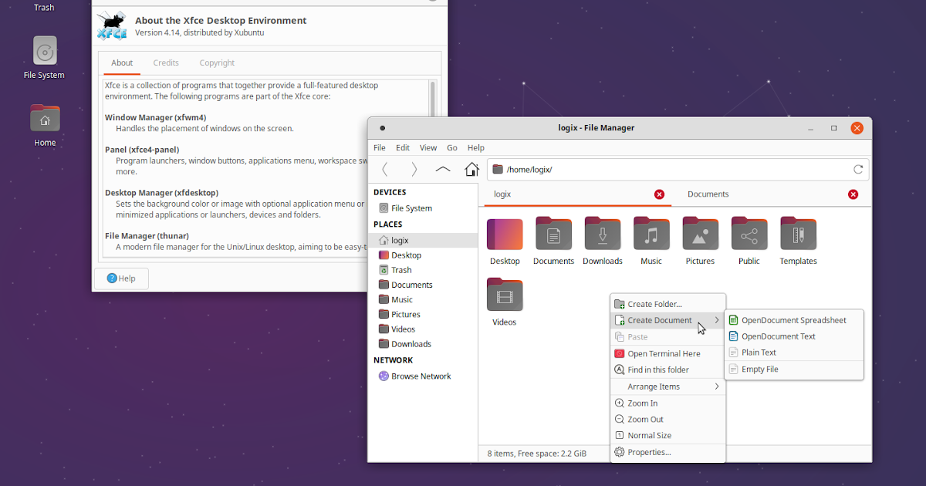This screenshot has height=486, width=926.
Task: Open the Downloads folder icon in file view
Action: tap(603, 234)
